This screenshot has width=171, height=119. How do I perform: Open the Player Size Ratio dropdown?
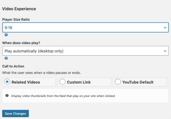(x=85, y=27)
